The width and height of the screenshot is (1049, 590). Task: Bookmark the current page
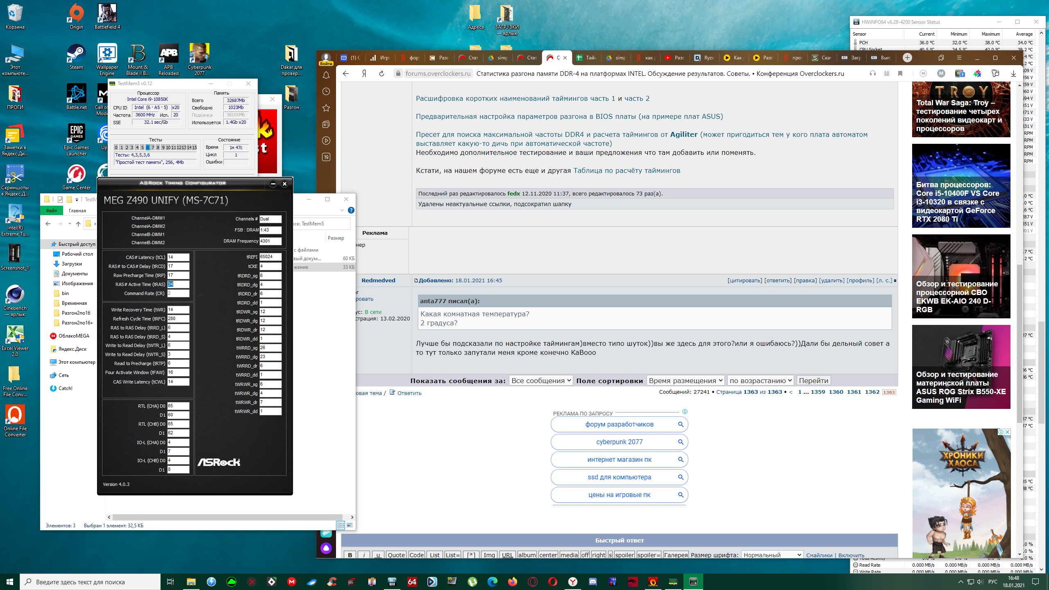pos(900,74)
